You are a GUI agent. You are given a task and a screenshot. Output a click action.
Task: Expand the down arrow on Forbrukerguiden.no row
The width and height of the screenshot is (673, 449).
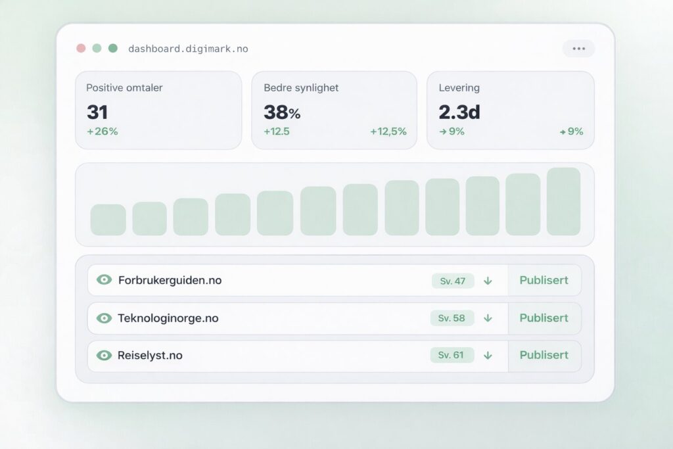point(488,281)
